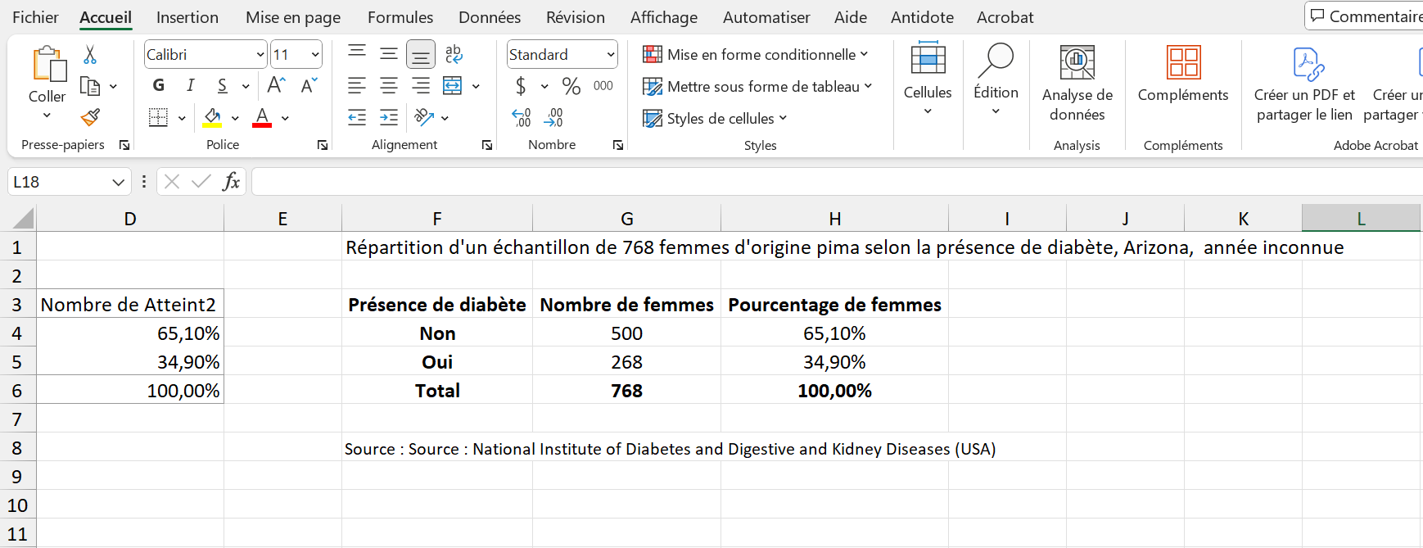Open the Standard number format dropdown
This screenshot has height=548, width=1423.
(x=611, y=55)
